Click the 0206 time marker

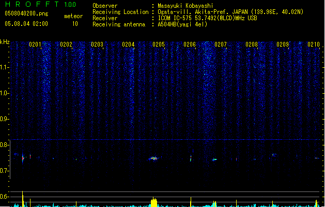click(x=190, y=44)
